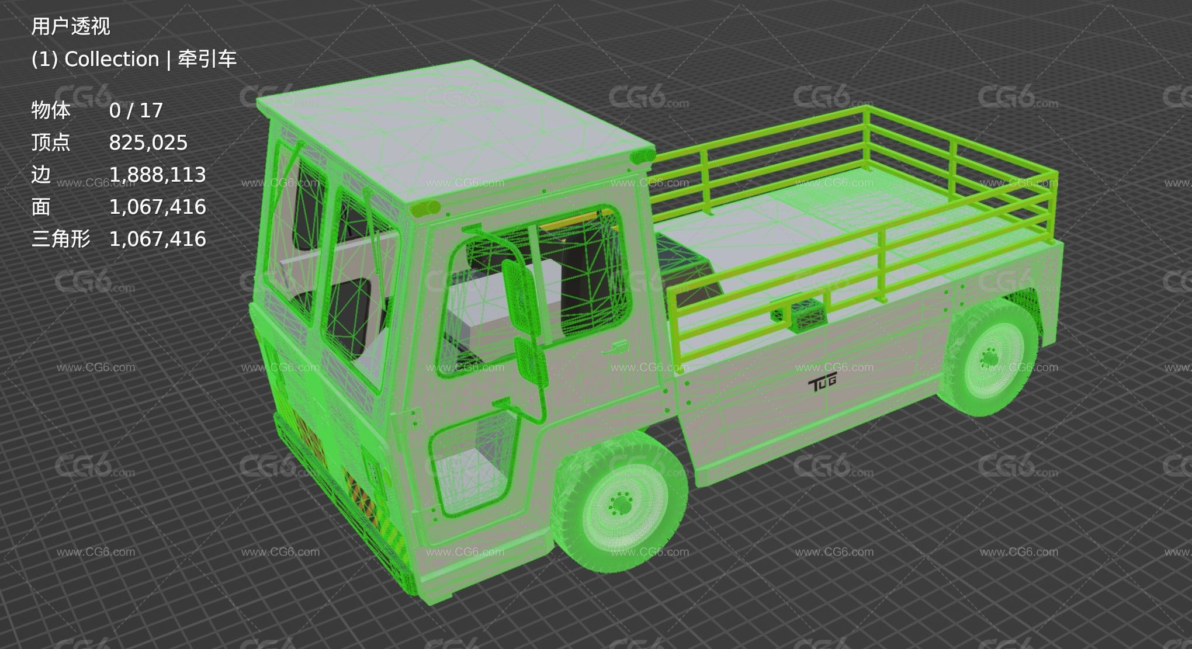Click the vertex count '825,025'
1192x649 pixels.
tap(148, 143)
